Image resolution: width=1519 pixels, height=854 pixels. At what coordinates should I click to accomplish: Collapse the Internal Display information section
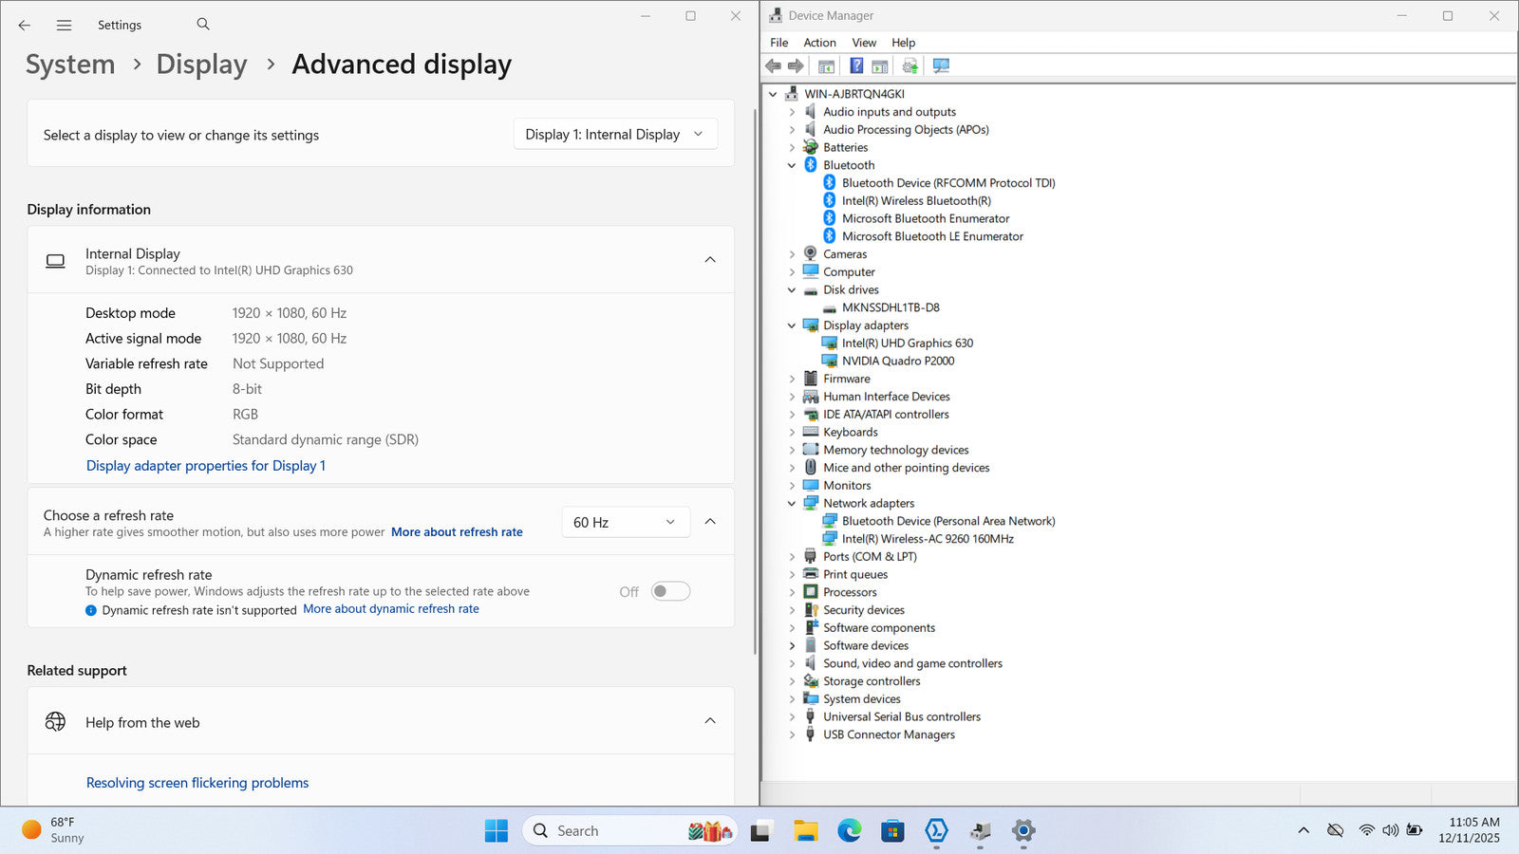(x=709, y=260)
